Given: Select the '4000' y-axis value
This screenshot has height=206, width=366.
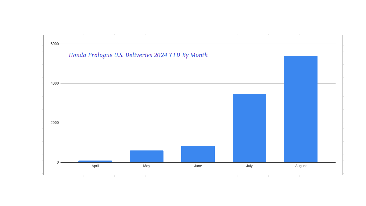Looking at the screenshot, I should (x=55, y=83).
